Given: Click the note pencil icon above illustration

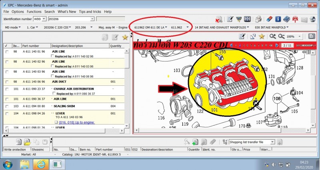Looking at the screenshot, I should pyautogui.click(x=242, y=36).
